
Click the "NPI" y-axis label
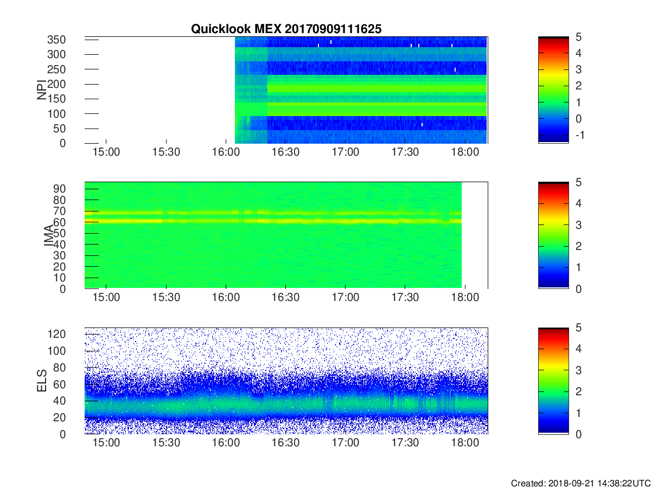tap(42, 89)
